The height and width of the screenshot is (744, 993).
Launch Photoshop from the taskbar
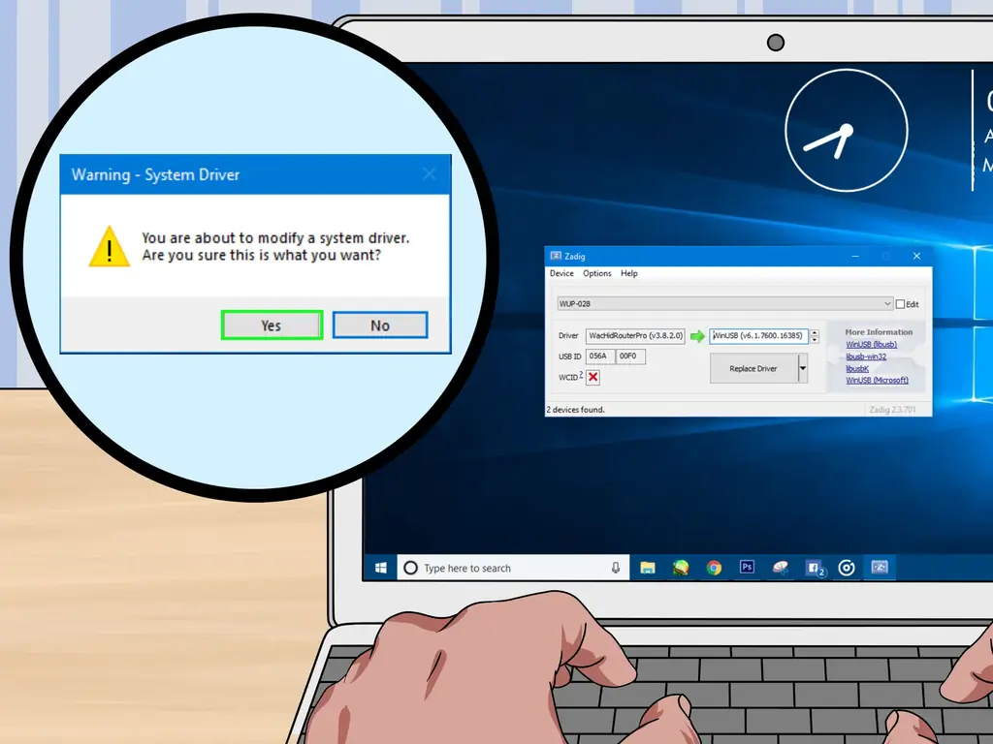(x=748, y=567)
